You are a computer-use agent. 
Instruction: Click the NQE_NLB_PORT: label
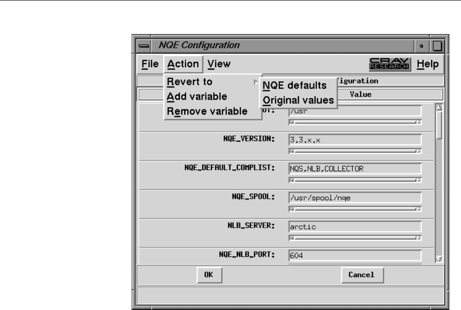[247, 255]
